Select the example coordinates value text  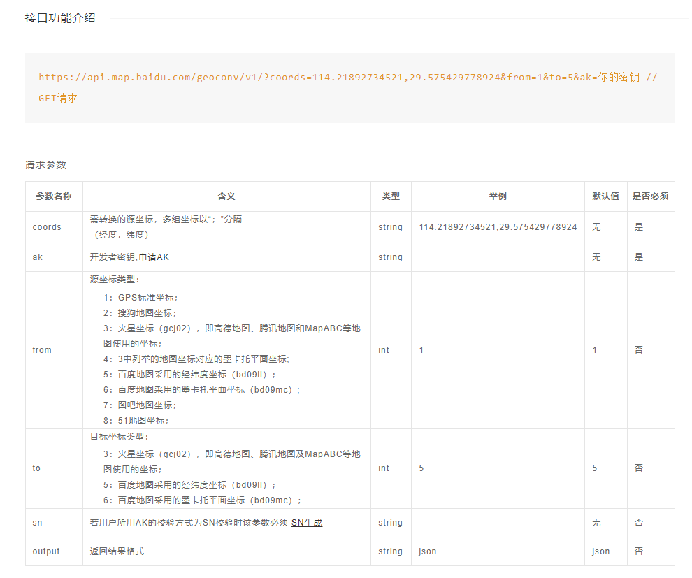tap(498, 226)
